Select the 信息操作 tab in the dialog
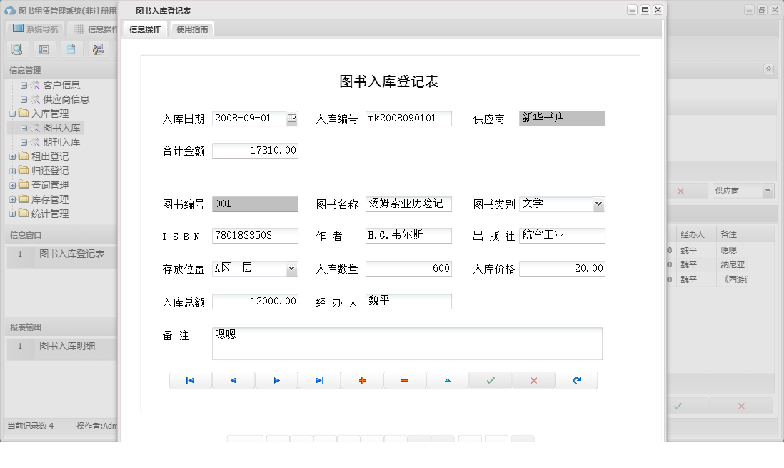This screenshot has height=468, width=784. click(146, 29)
